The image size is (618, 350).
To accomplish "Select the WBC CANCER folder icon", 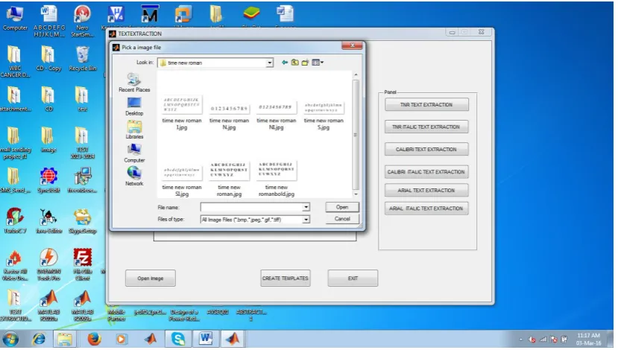I will 15,61.
